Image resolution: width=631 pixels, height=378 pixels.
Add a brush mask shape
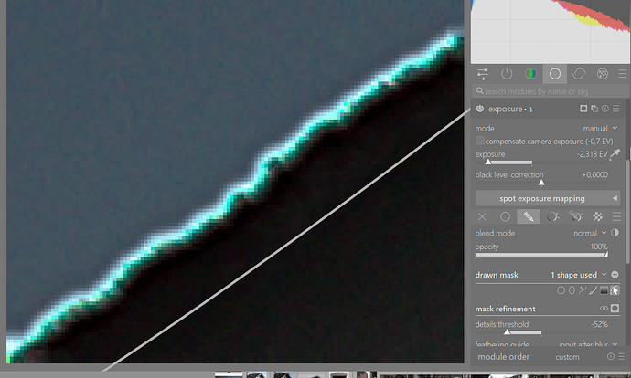click(x=593, y=290)
